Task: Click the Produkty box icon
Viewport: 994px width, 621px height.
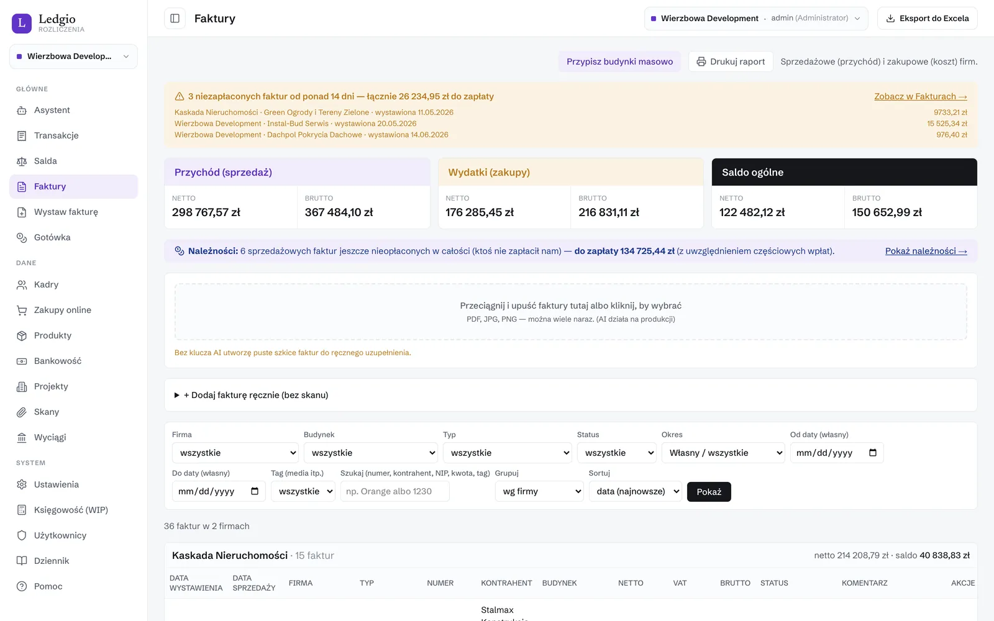Action: pos(22,336)
